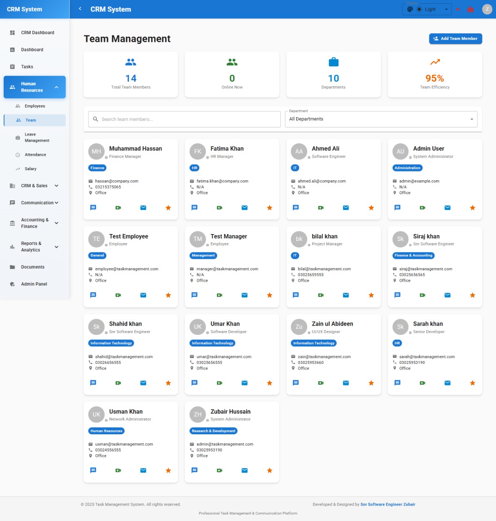Open chat with Fatima Khan

click(194, 208)
